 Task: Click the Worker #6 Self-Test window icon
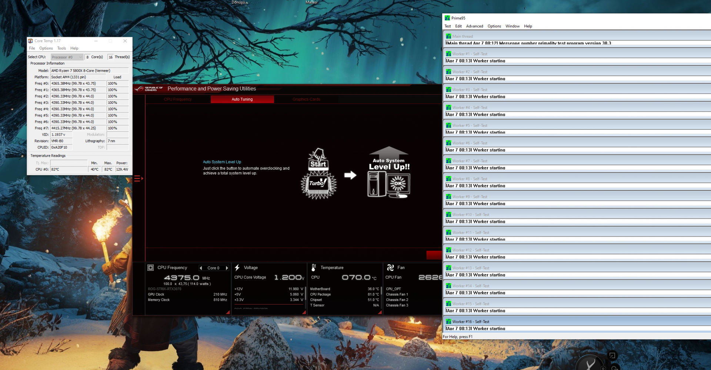click(x=448, y=143)
